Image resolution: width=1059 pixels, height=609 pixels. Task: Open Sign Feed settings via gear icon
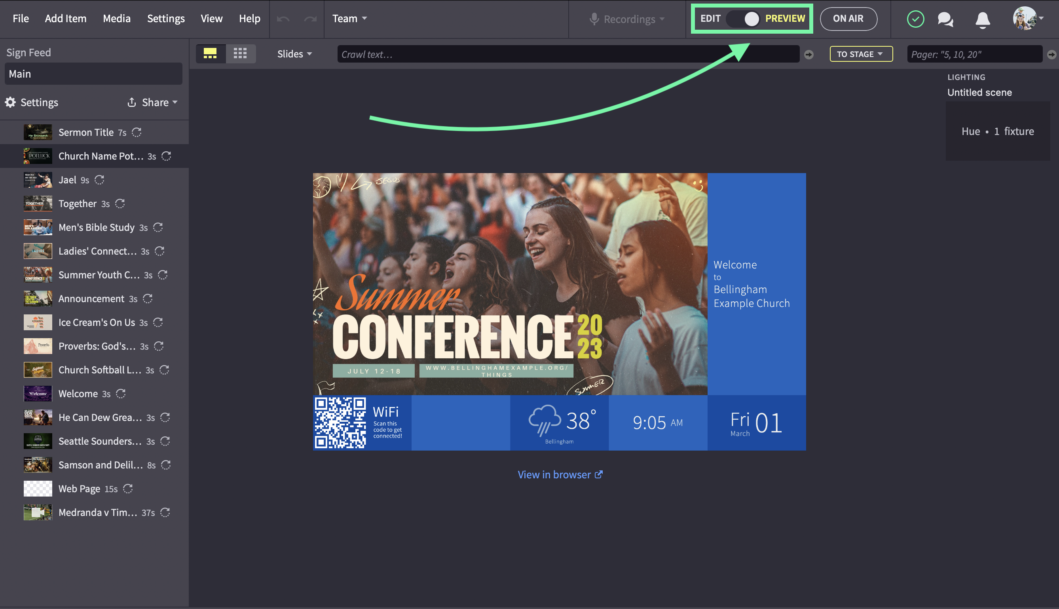point(10,102)
